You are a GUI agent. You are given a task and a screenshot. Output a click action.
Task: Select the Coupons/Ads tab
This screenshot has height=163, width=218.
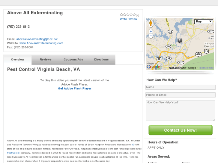point(73,60)
